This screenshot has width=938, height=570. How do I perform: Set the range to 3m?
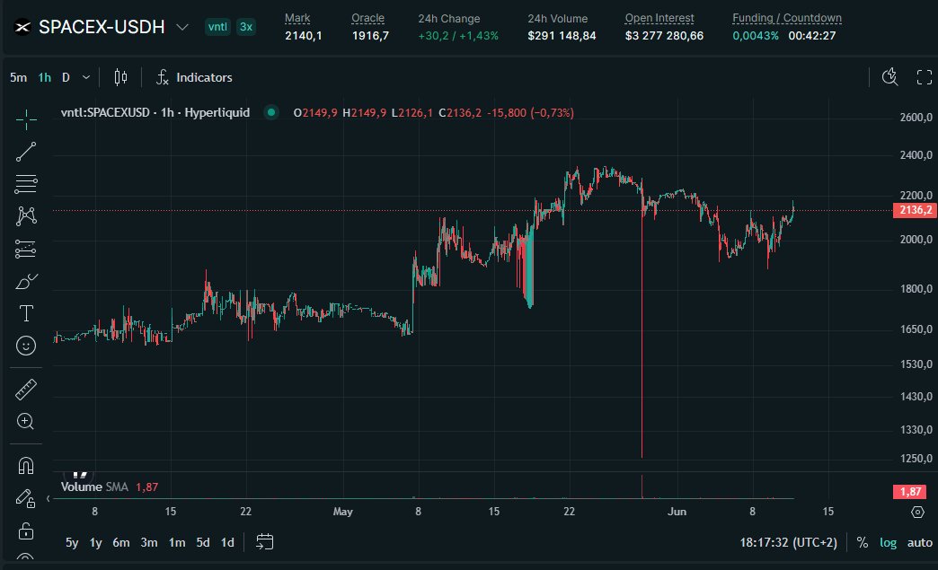[149, 542]
